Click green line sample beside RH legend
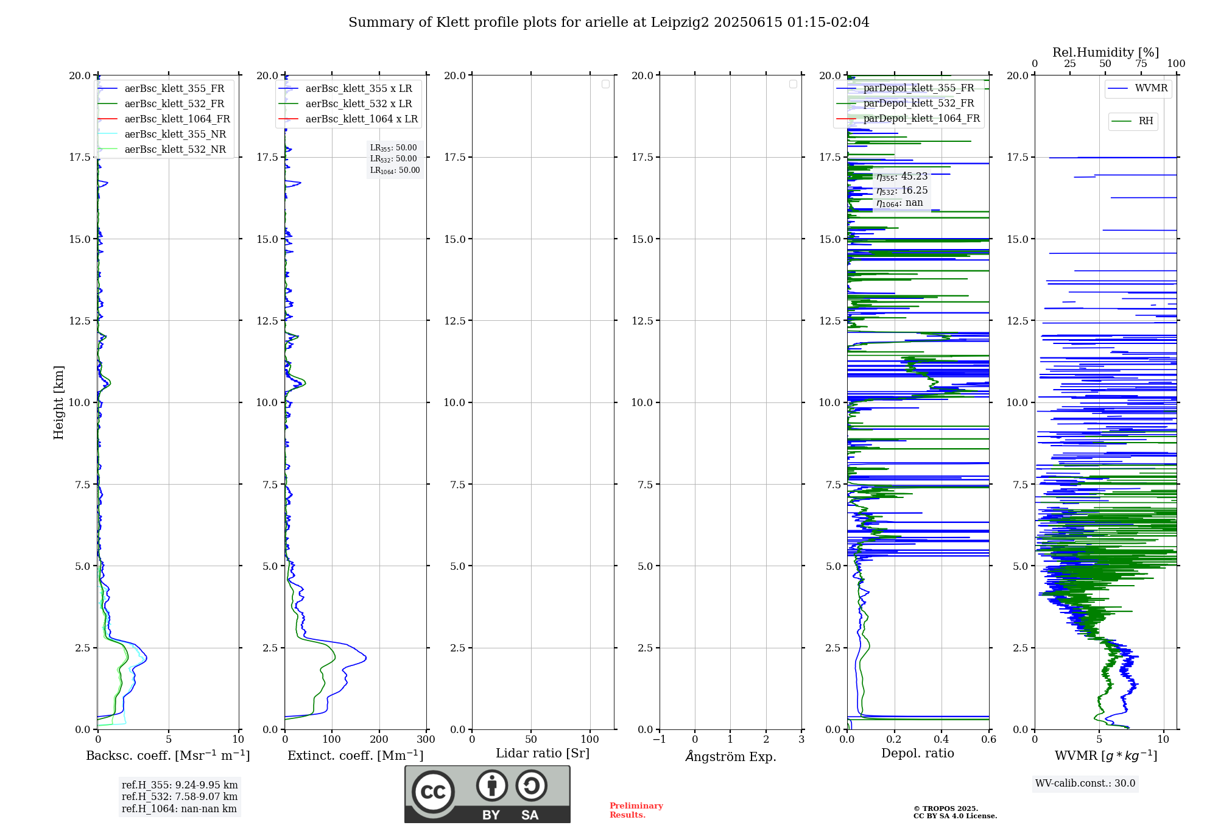This screenshot has width=1218, height=828. [1122, 122]
